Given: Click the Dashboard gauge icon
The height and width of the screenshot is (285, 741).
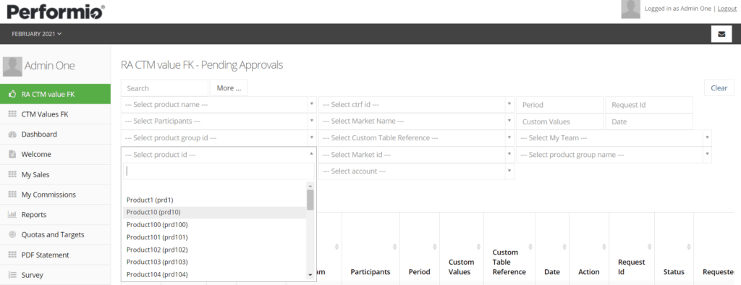Looking at the screenshot, I should point(13,135).
